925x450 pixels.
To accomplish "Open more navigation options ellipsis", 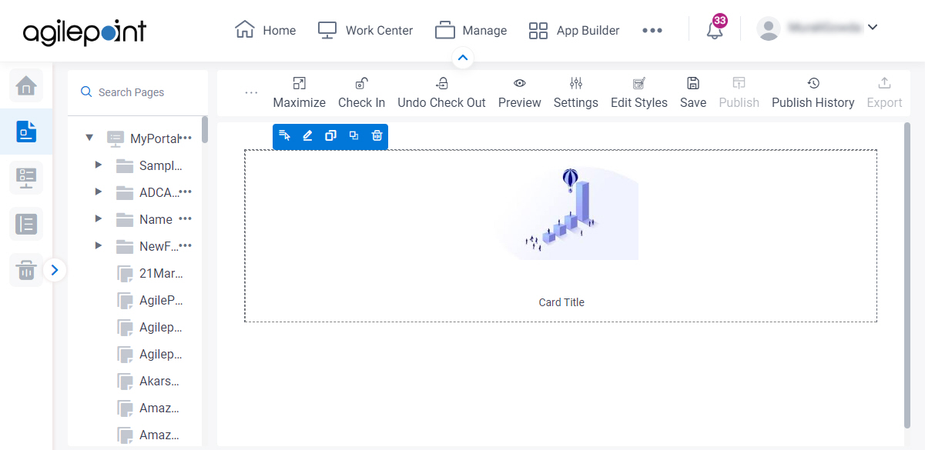I will coord(652,31).
